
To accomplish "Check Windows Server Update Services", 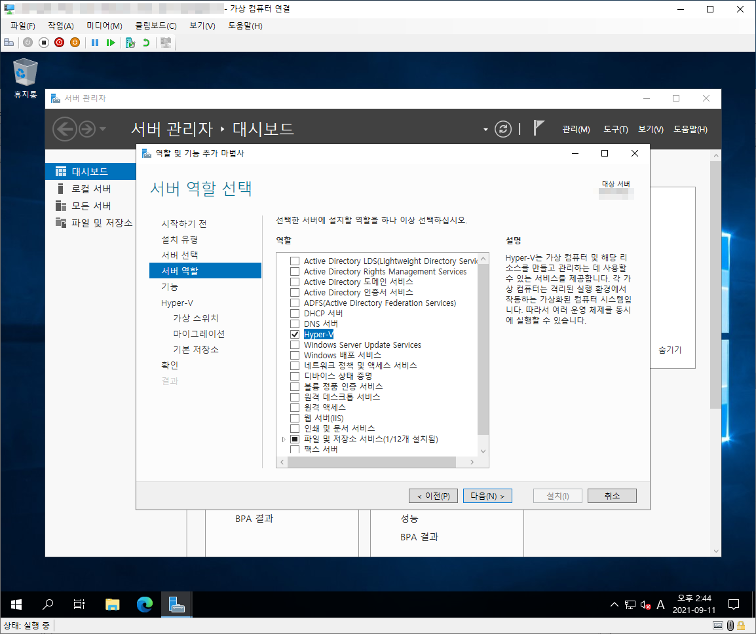I will (x=295, y=345).
